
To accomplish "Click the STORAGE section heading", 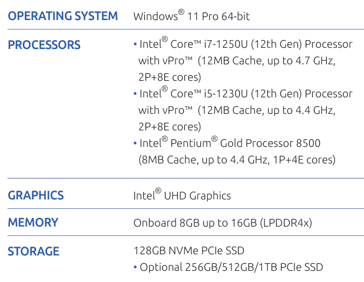I will 34,251.
